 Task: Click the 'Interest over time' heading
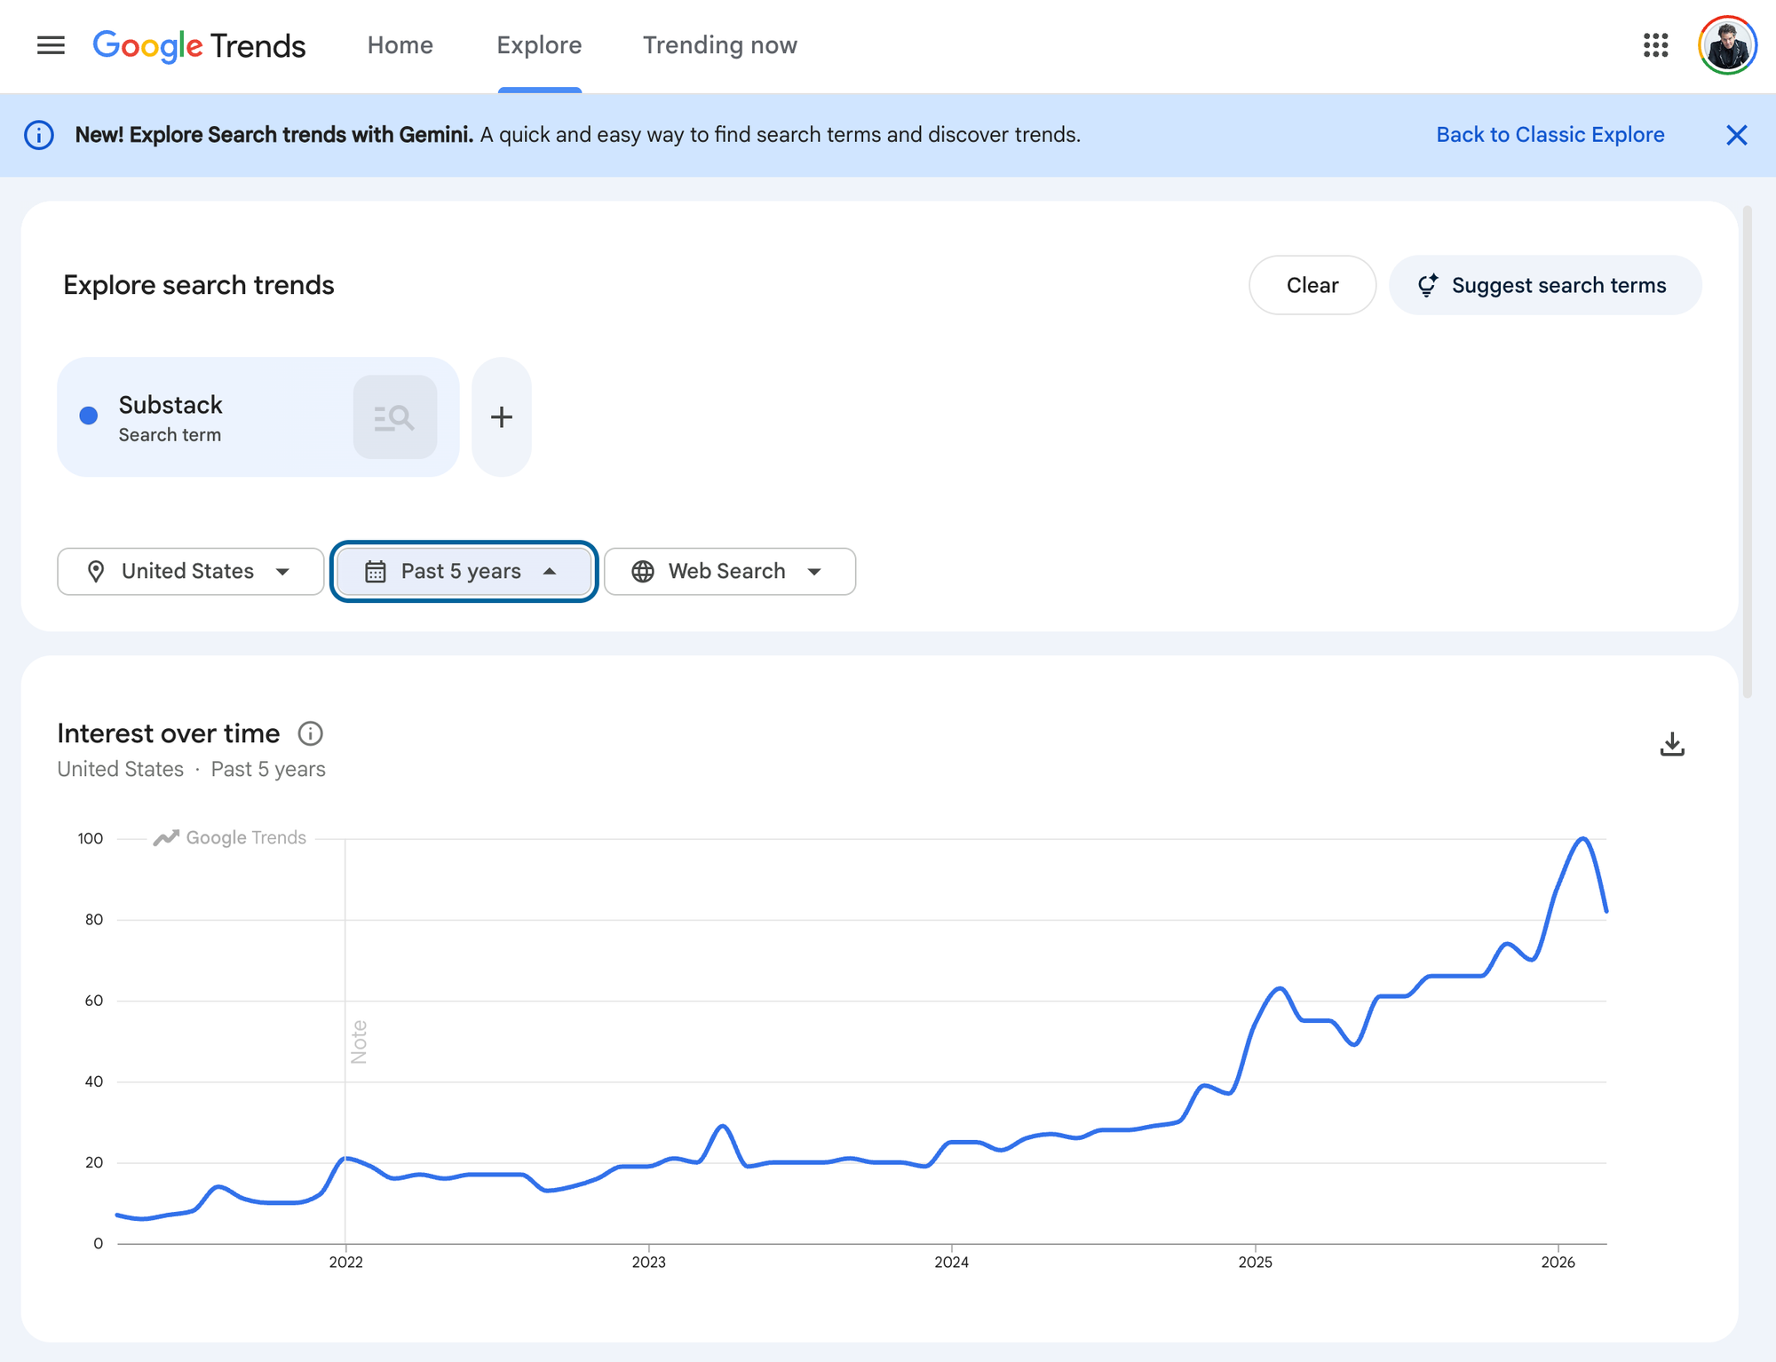tap(169, 733)
